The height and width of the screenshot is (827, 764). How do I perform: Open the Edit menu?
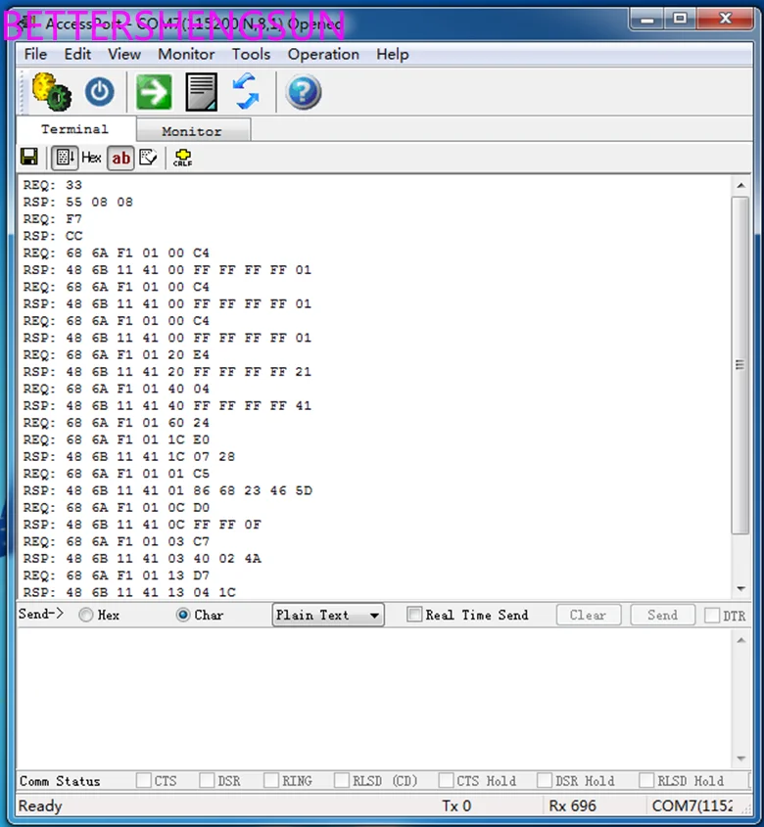click(77, 55)
